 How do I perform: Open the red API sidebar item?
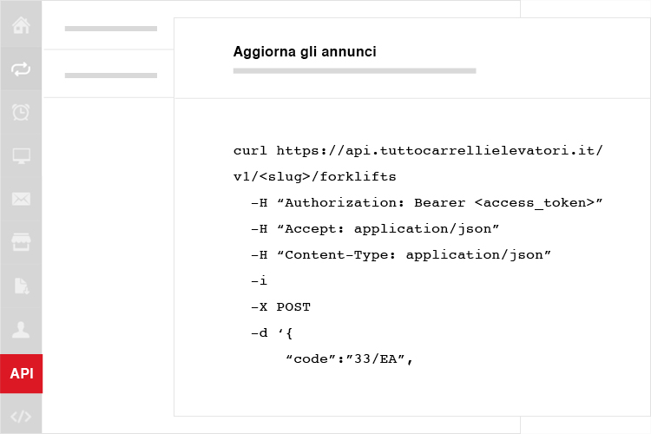coord(21,373)
